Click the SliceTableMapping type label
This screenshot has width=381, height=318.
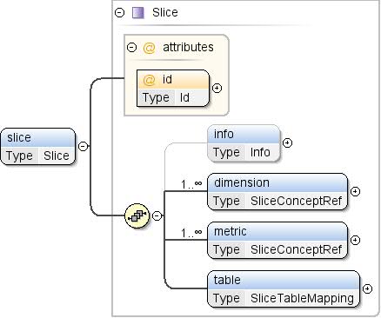(x=302, y=298)
